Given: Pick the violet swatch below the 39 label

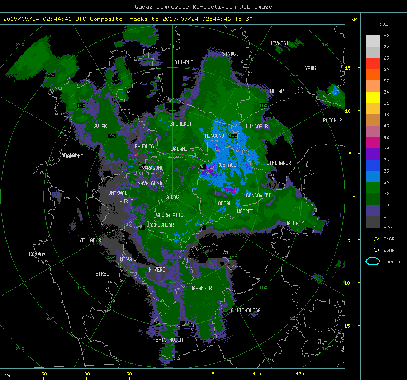Looking at the screenshot, I should pos(373,154).
